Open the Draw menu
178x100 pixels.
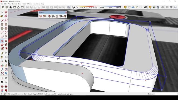tap(20, 4)
